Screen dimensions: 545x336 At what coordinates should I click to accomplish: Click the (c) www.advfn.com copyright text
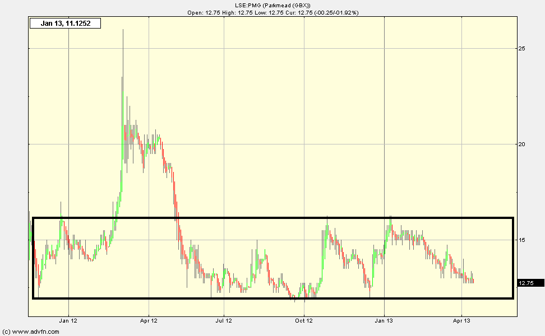coord(31,332)
